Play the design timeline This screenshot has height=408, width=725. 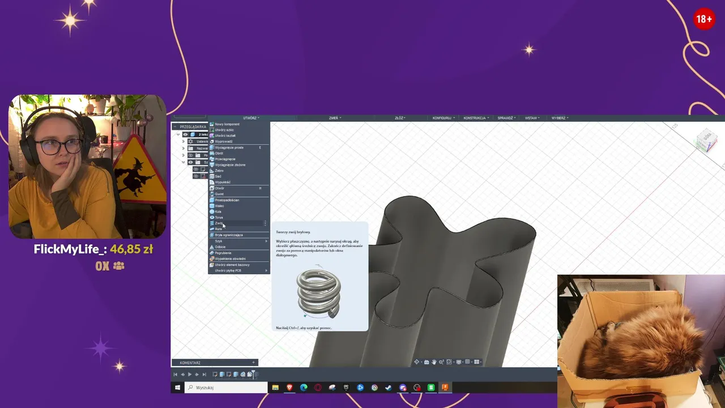coord(190,374)
